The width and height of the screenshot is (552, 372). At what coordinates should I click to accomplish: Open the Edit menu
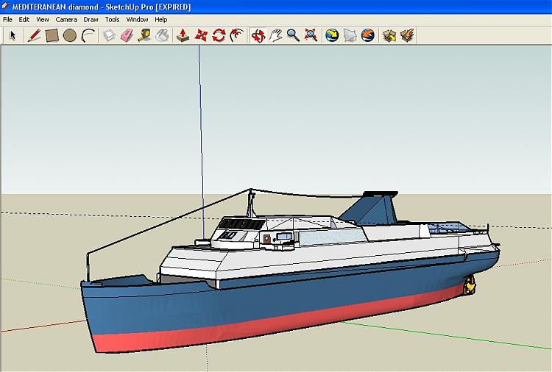point(24,20)
